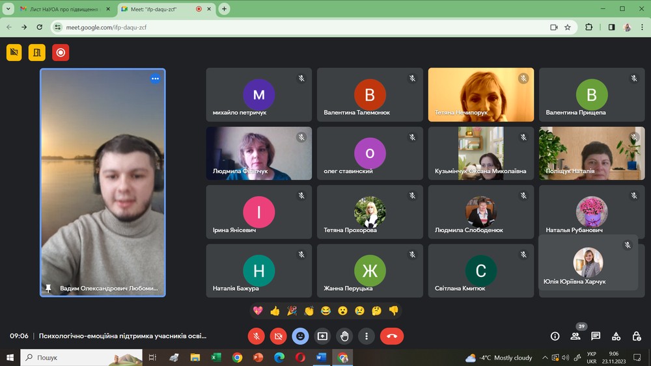Expand the Chrome tab search chevron
The height and width of the screenshot is (366, 651).
(8, 9)
